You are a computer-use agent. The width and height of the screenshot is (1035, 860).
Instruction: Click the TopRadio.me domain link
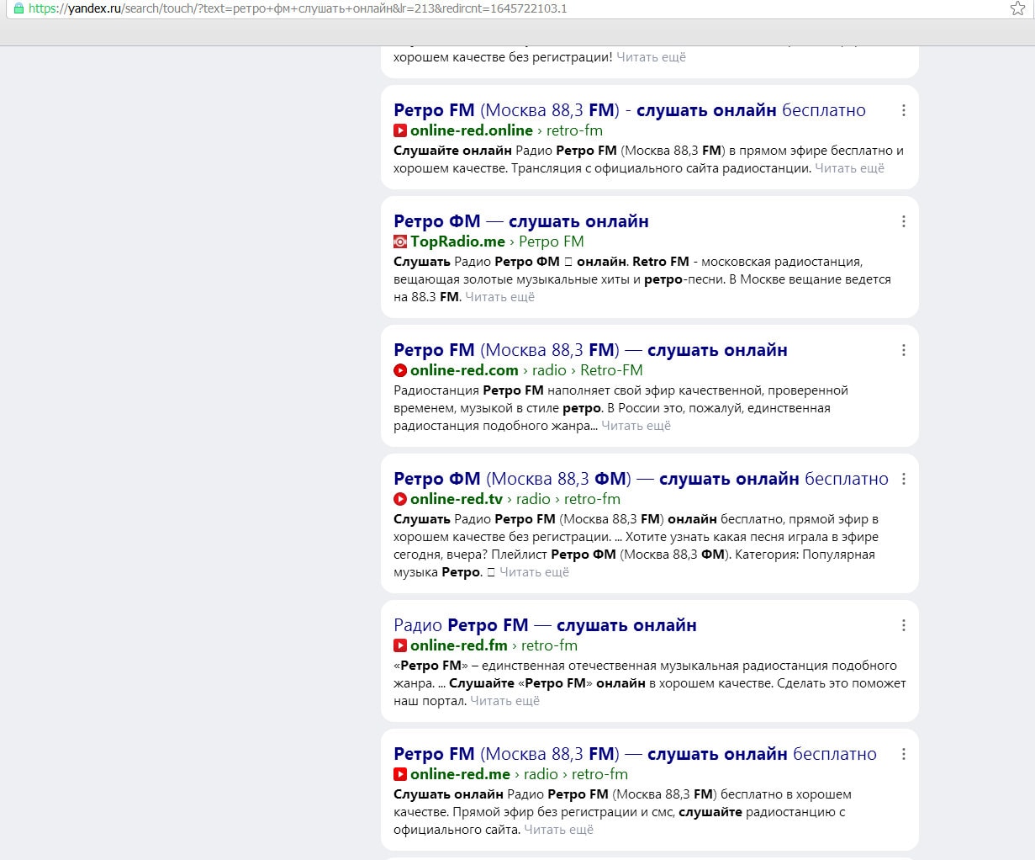click(458, 242)
